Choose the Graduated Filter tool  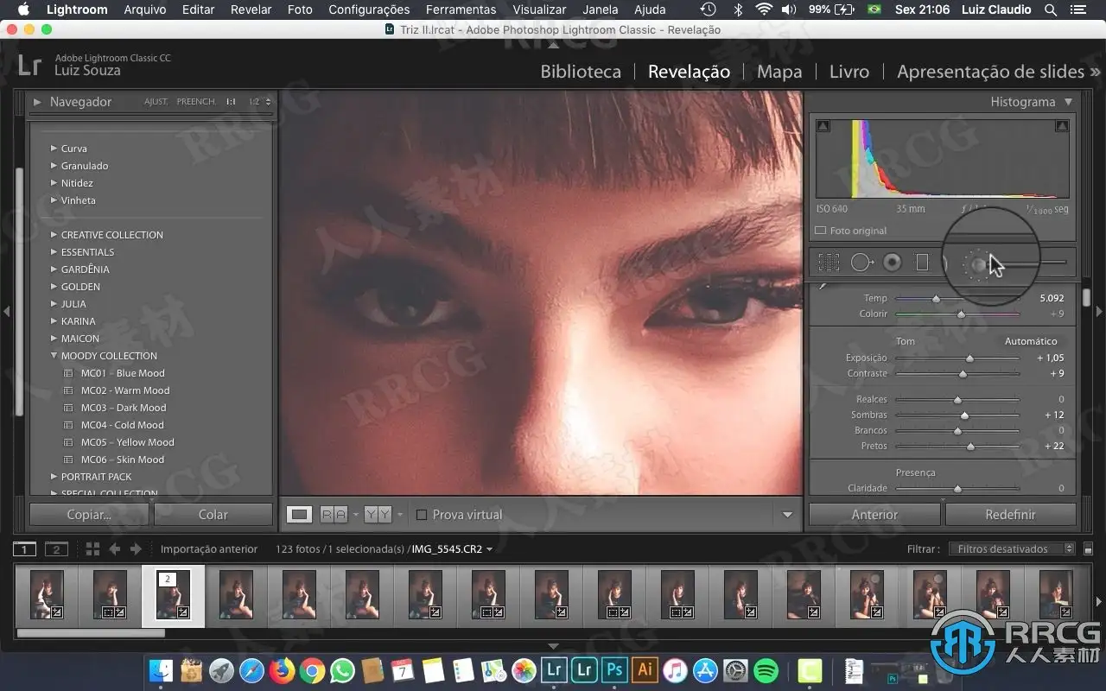pos(922,263)
